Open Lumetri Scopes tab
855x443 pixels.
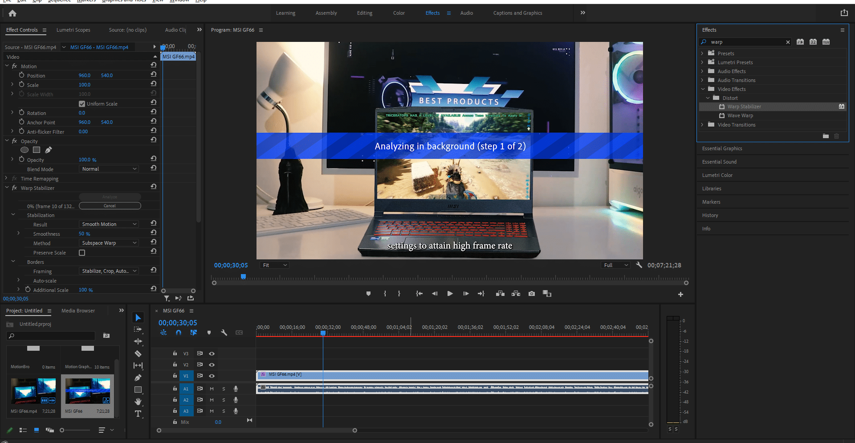point(73,30)
